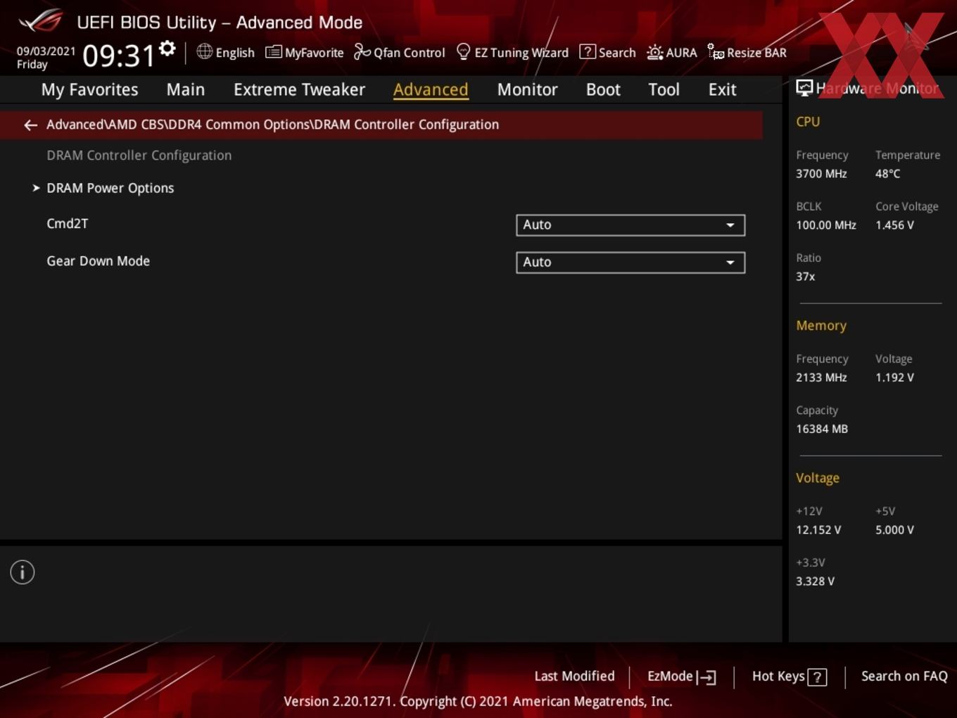Screen dimensions: 957x718
Task: Click +12V reading 12.152 V
Action: point(818,530)
